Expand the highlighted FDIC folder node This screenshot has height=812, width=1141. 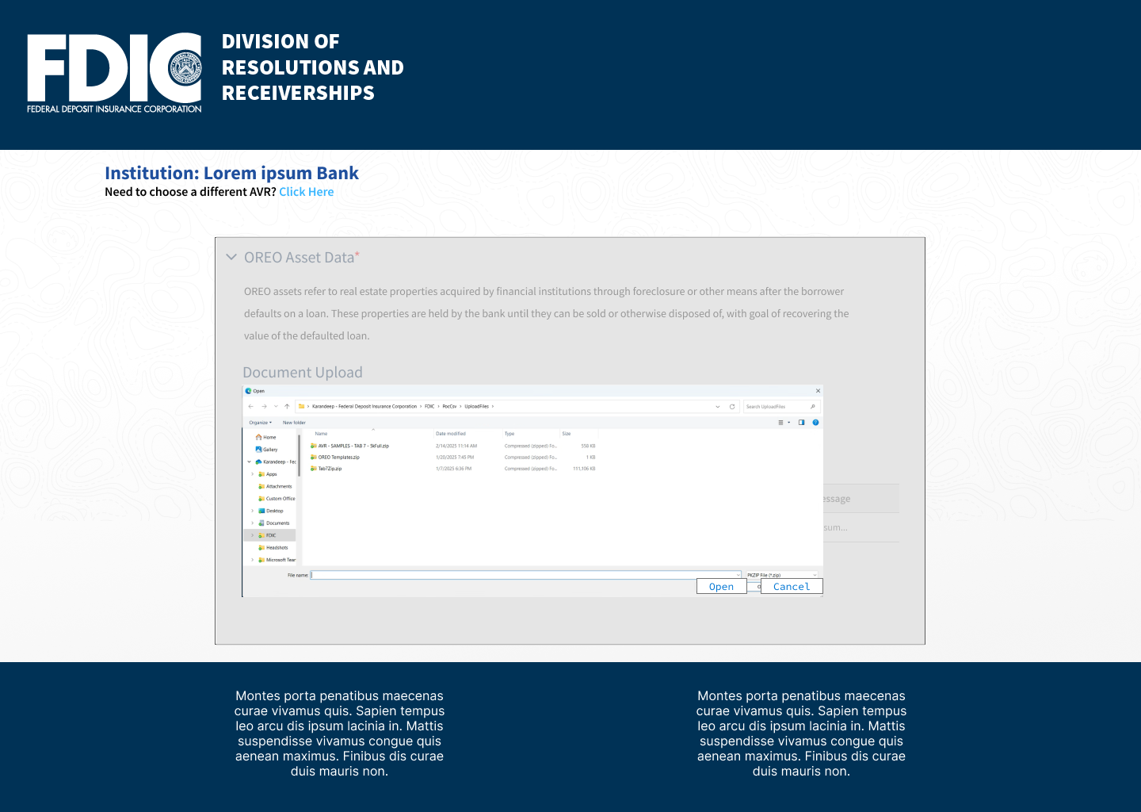pos(253,535)
